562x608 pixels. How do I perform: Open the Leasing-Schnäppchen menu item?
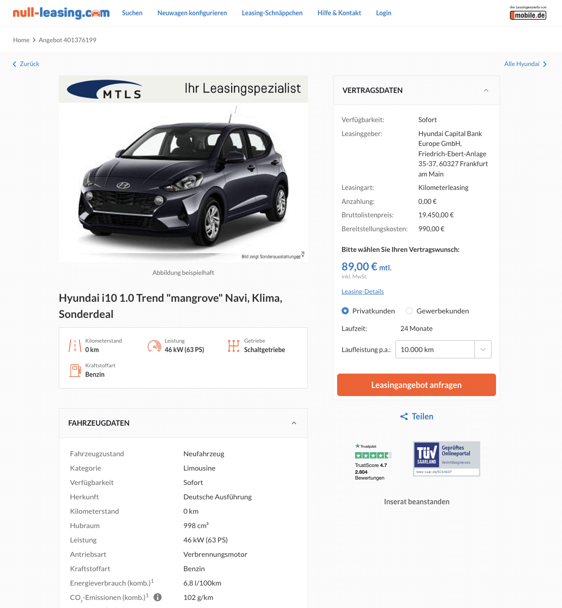click(x=272, y=13)
